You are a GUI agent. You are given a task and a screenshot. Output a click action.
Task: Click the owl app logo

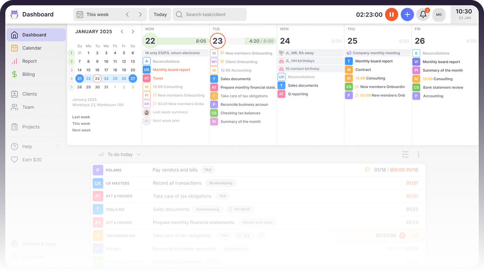click(14, 14)
